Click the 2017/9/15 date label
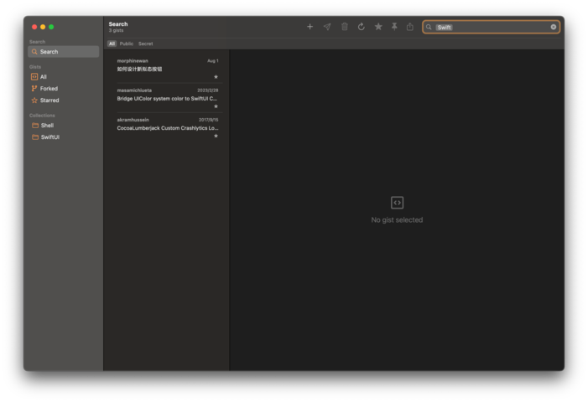This screenshot has height=402, width=588. (209, 120)
